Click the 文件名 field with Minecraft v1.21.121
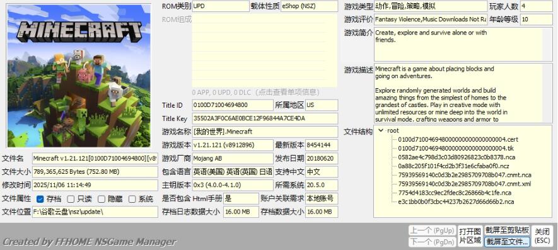 coord(95,158)
